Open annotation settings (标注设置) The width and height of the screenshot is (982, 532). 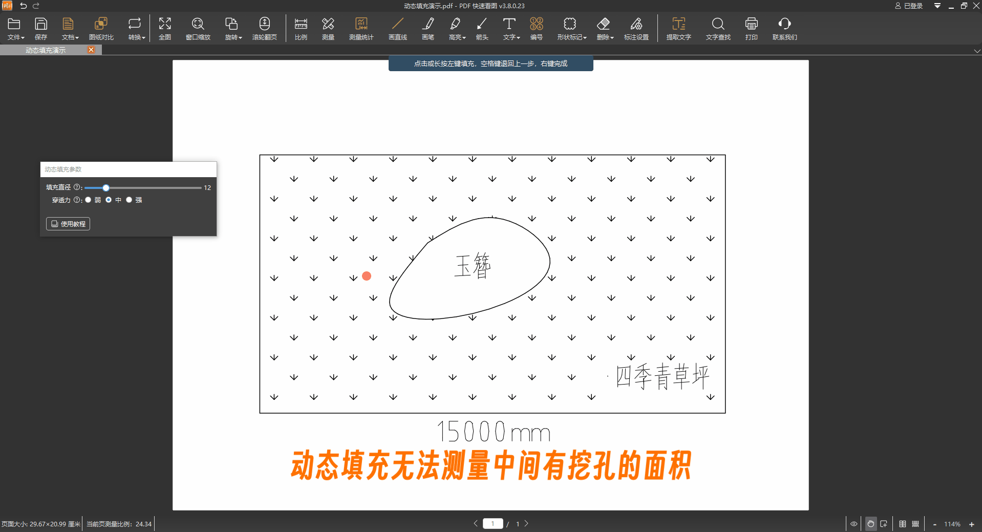636,29
